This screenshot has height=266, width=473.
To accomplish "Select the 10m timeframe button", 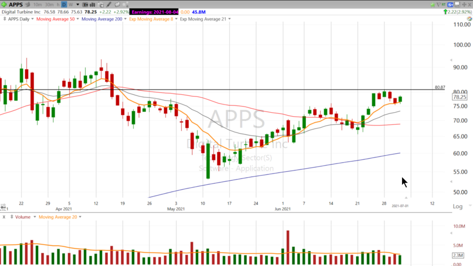I will pyautogui.click(x=37, y=4).
